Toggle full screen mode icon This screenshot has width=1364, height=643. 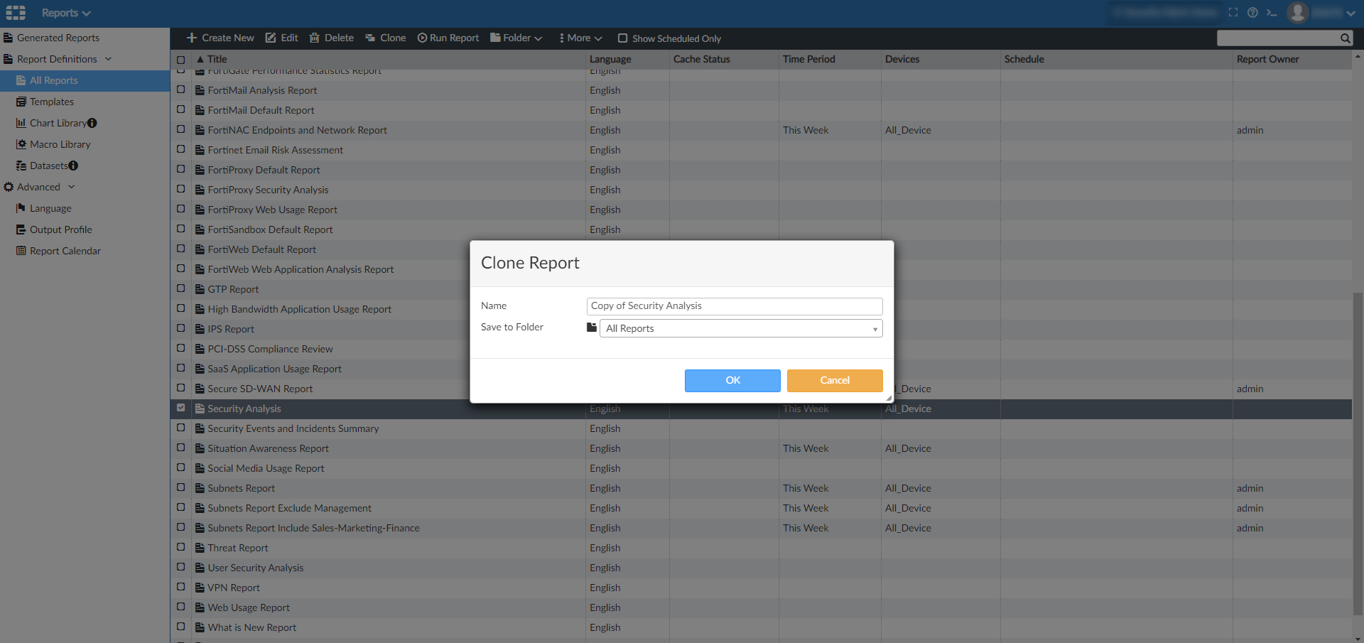coord(1233,12)
